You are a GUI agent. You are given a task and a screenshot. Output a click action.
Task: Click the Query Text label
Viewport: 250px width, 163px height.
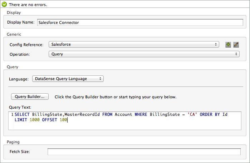point(21,107)
